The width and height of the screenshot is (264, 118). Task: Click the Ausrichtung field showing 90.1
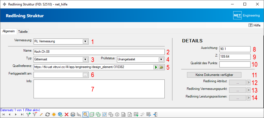(235, 49)
